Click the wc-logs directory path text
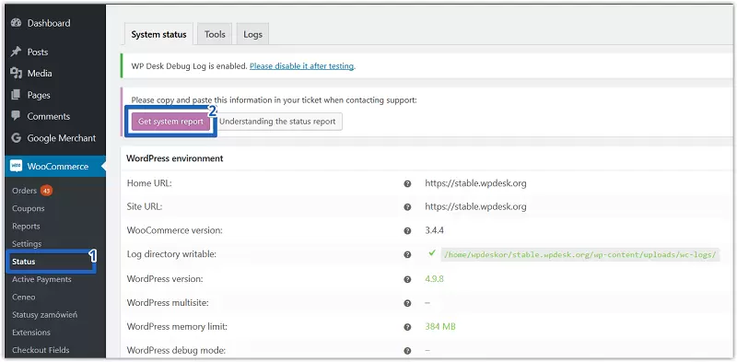The width and height of the screenshot is (737, 362). [x=580, y=255]
